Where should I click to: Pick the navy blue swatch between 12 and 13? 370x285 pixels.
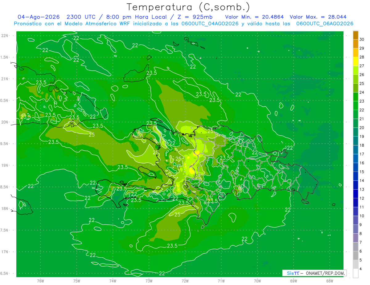click(x=356, y=194)
